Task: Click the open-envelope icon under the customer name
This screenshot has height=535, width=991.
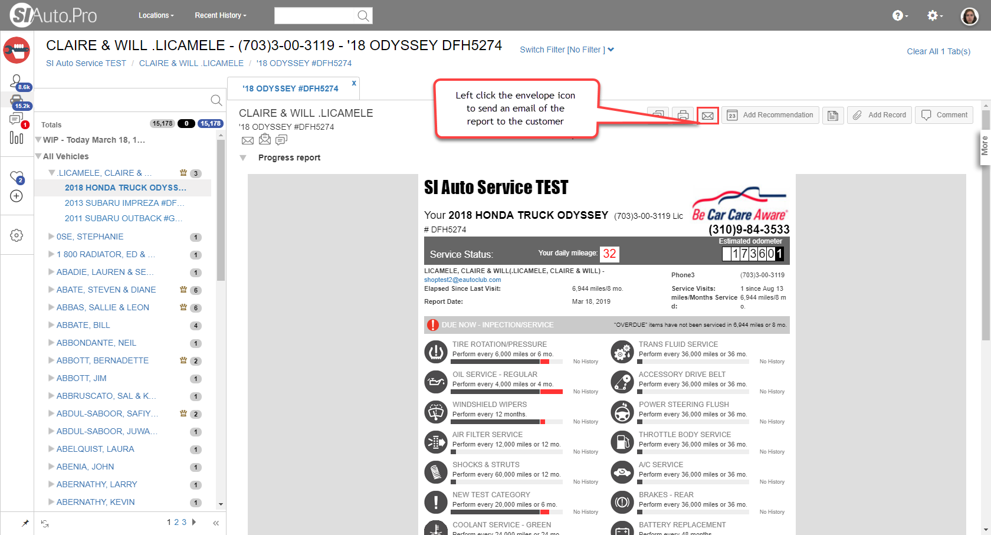Action: [265, 139]
